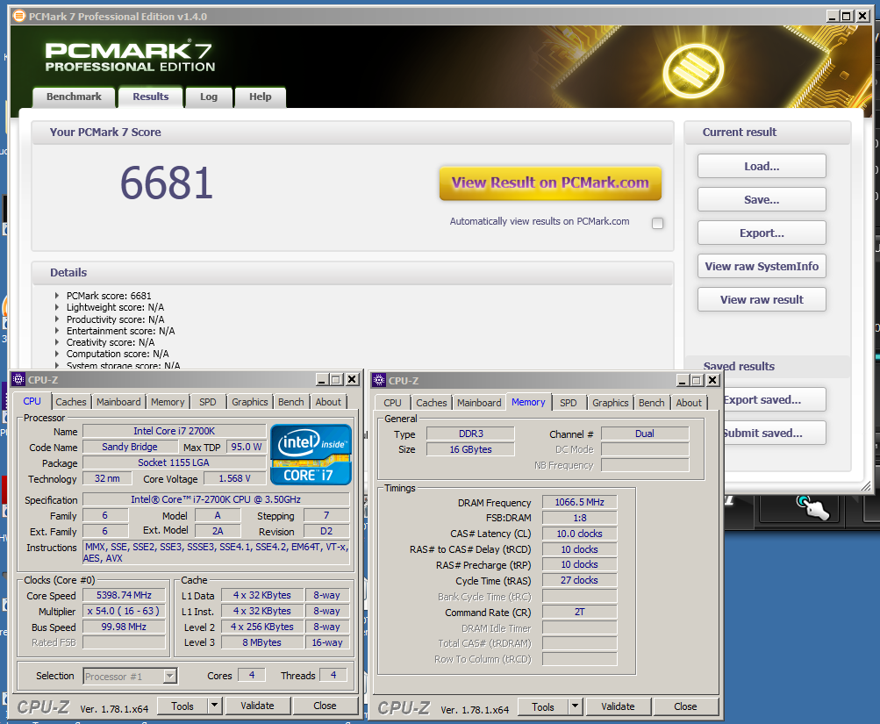Click the PCMark 7 title bar app icon

click(x=18, y=16)
